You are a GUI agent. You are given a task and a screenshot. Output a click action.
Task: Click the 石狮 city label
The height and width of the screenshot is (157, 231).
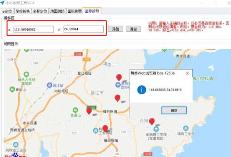[144, 121]
